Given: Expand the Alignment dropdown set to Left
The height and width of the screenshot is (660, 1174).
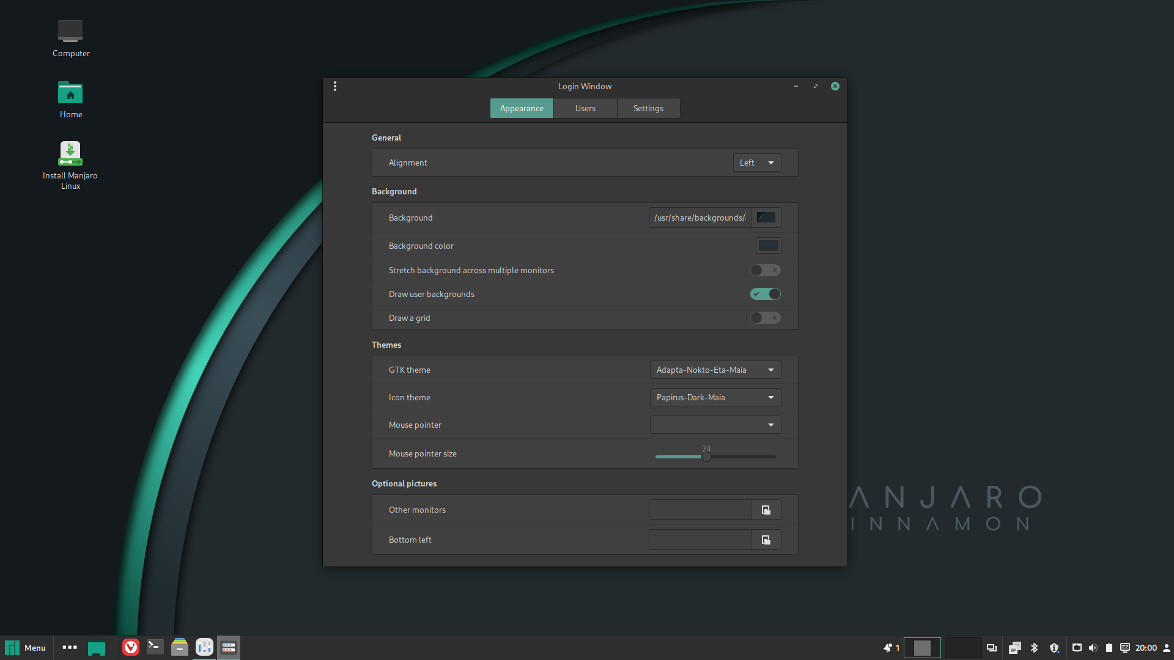Looking at the screenshot, I should [x=756, y=163].
